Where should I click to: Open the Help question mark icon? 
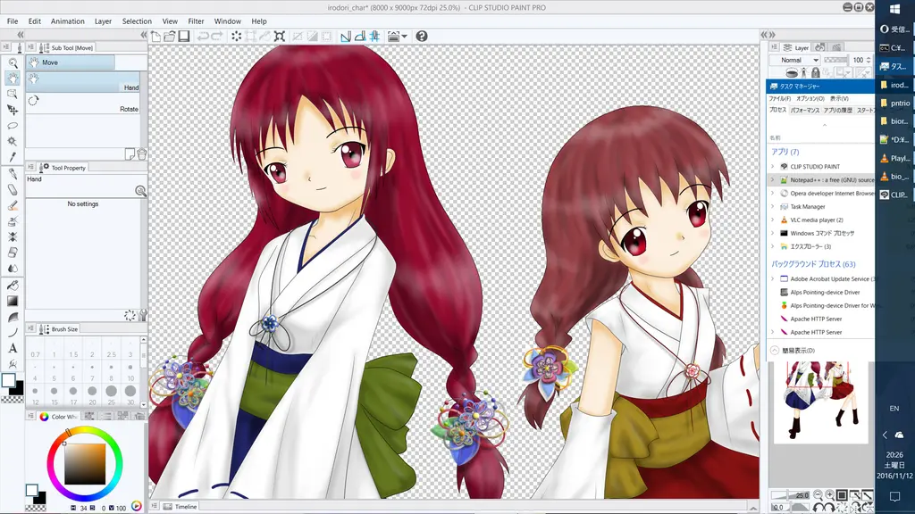(422, 36)
